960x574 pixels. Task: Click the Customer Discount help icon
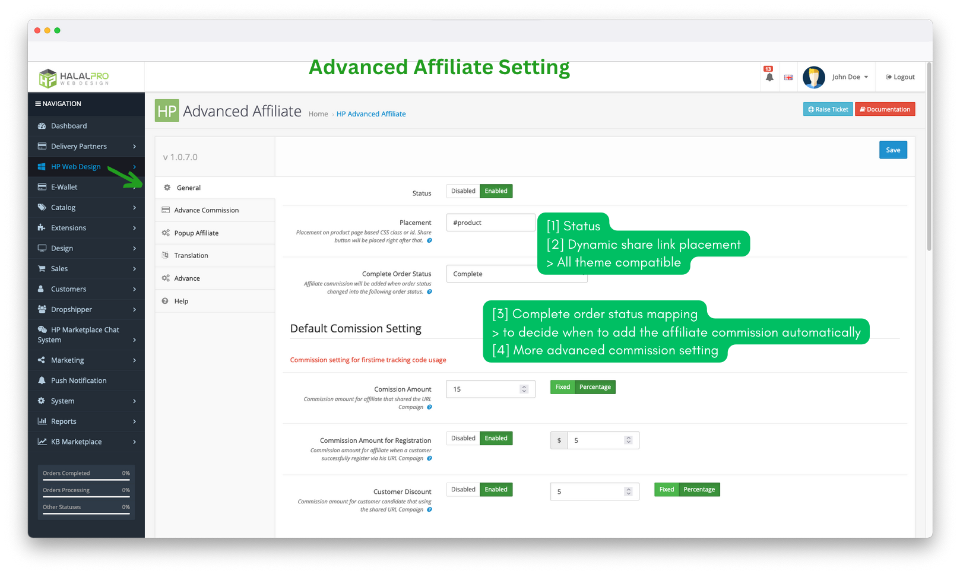(x=429, y=509)
